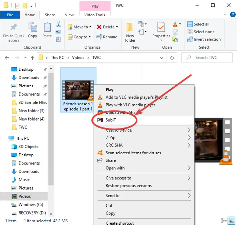Click the Copy icon in Clipboard group
The image size is (237, 225).
pyautogui.click(x=33, y=27)
